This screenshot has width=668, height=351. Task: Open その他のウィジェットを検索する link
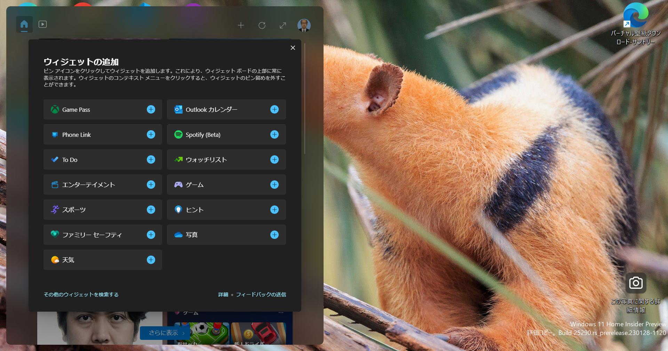(81, 295)
